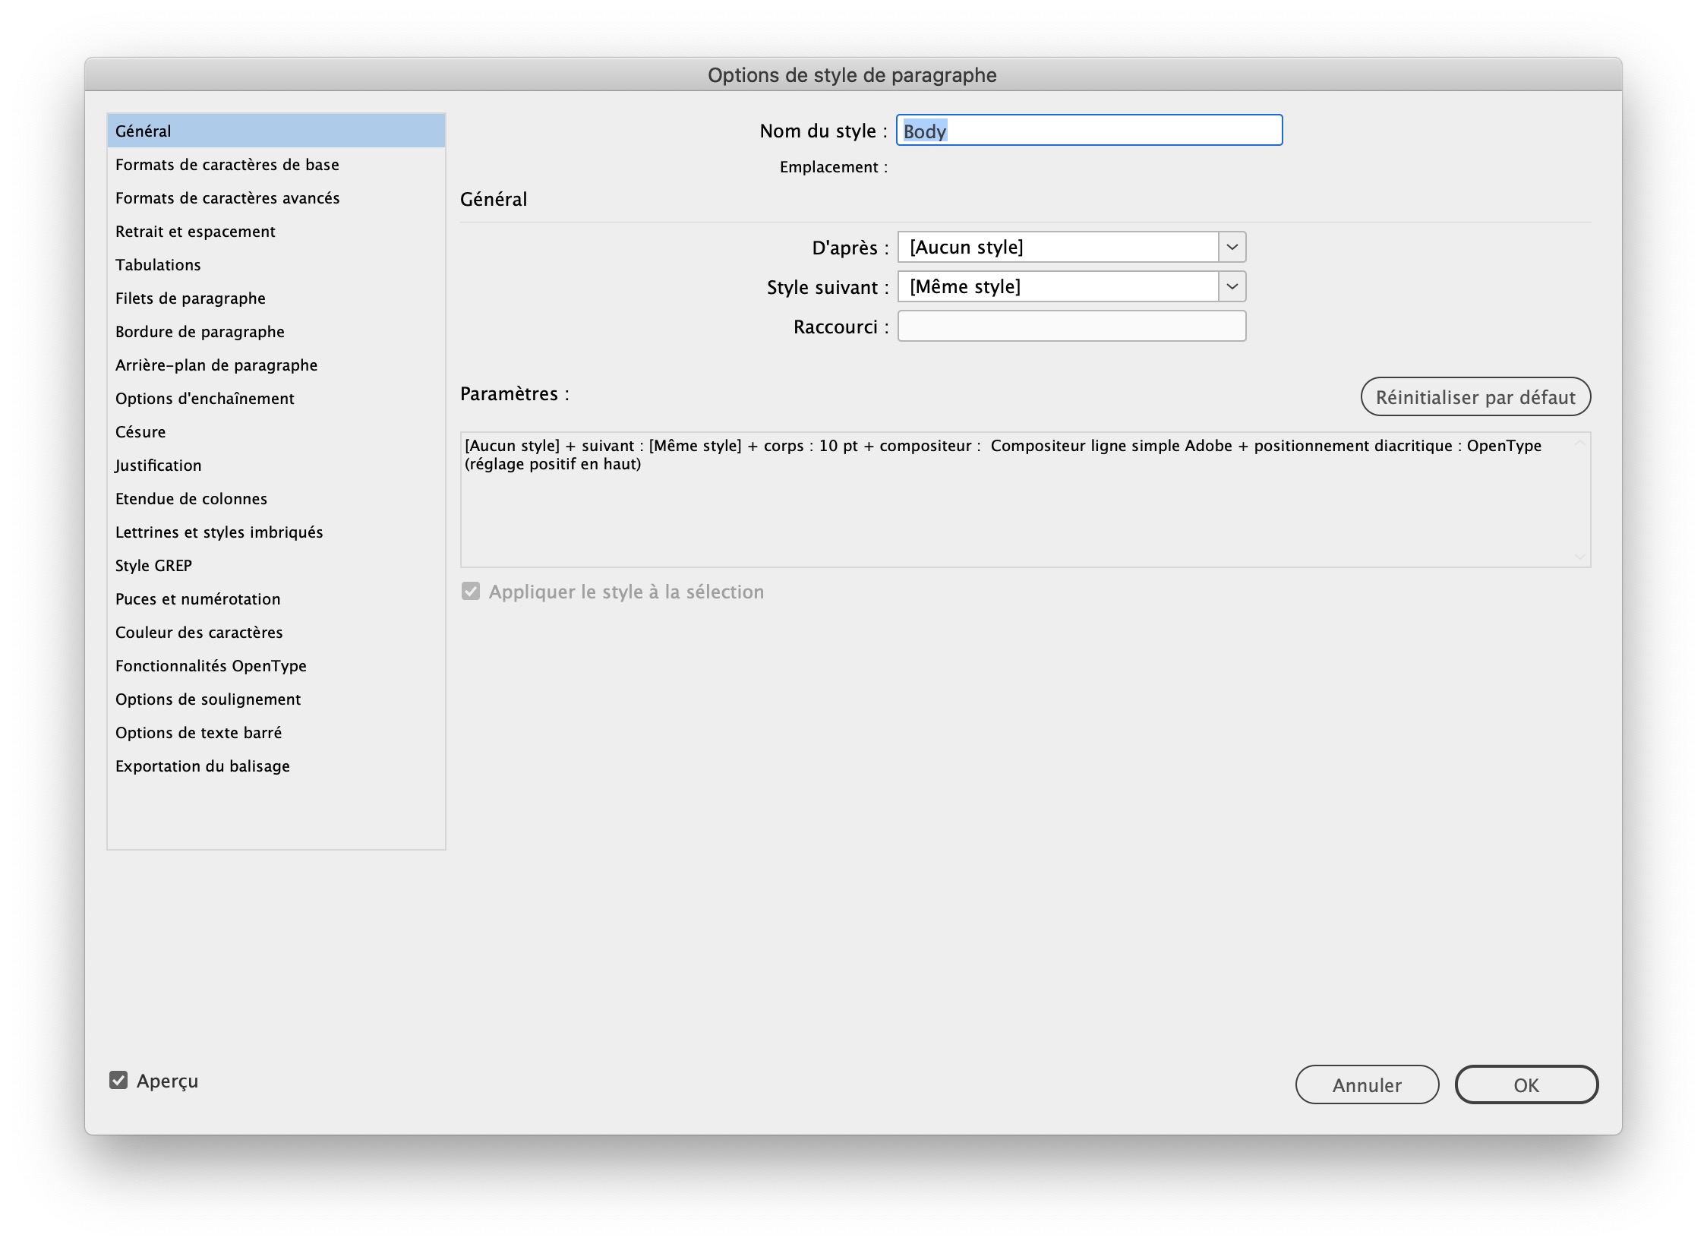Open Formats de caractères avancés settings

[227, 197]
